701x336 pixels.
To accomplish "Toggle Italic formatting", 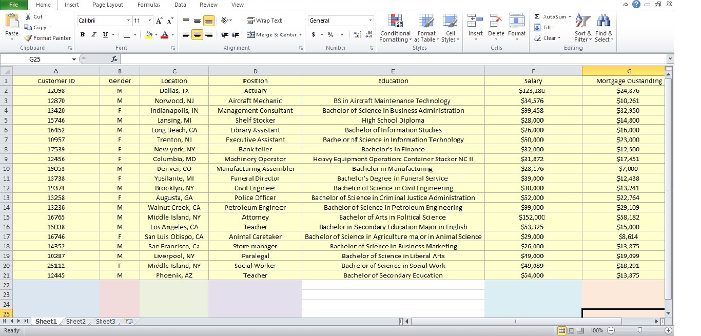I will click(x=93, y=34).
